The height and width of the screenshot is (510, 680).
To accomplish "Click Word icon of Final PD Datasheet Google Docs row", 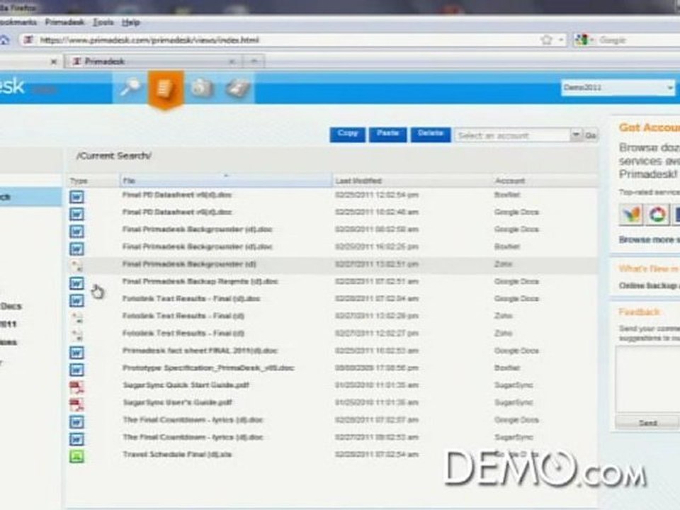I will coord(76,214).
